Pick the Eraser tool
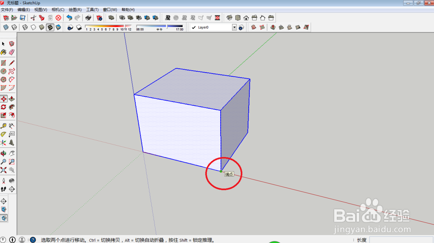 12,52
